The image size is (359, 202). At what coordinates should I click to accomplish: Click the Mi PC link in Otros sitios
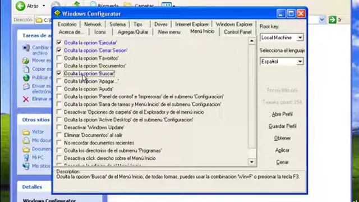pyautogui.click(x=38, y=158)
